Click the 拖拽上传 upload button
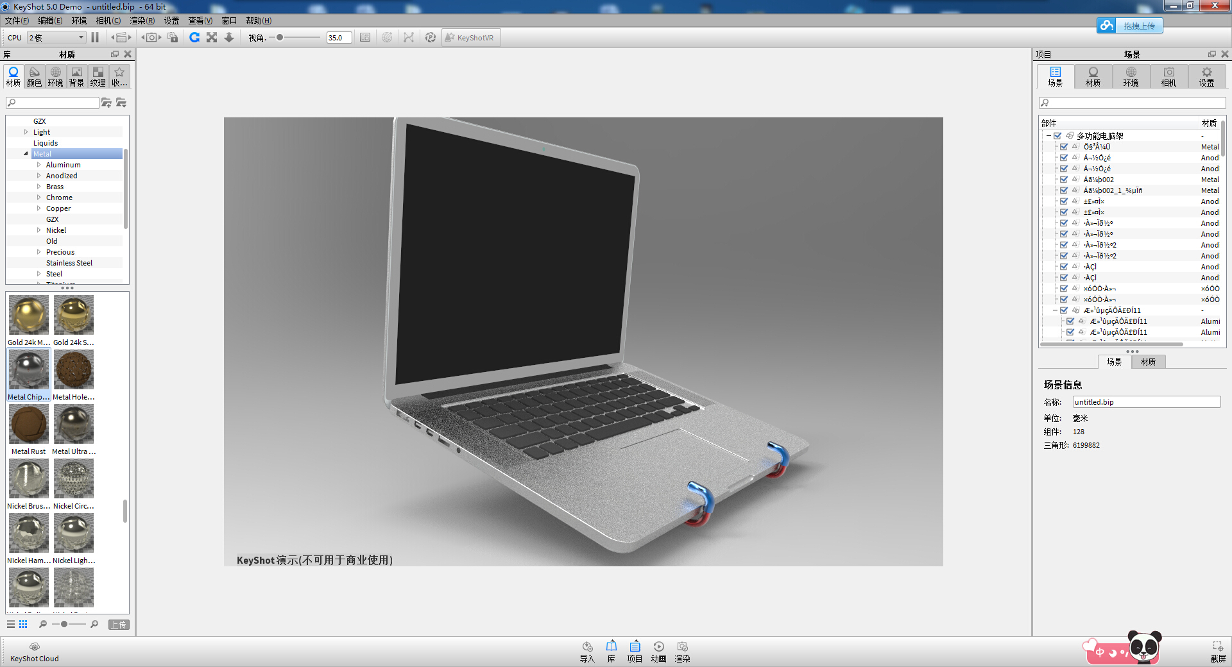The height and width of the screenshot is (667, 1232). click(1130, 26)
